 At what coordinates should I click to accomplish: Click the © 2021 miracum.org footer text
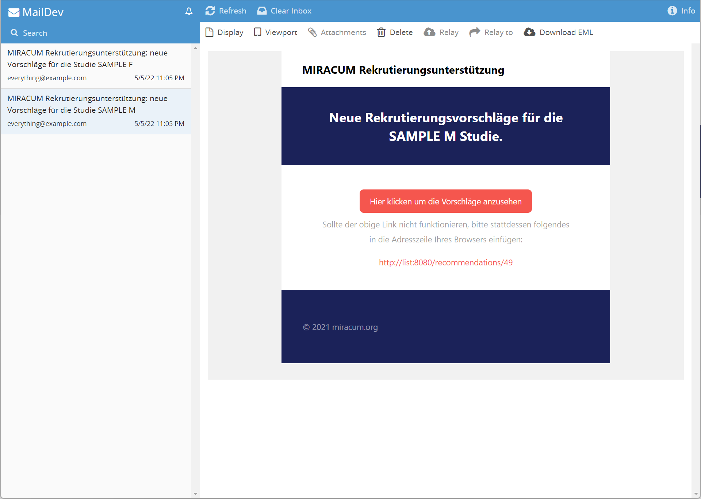[340, 327]
